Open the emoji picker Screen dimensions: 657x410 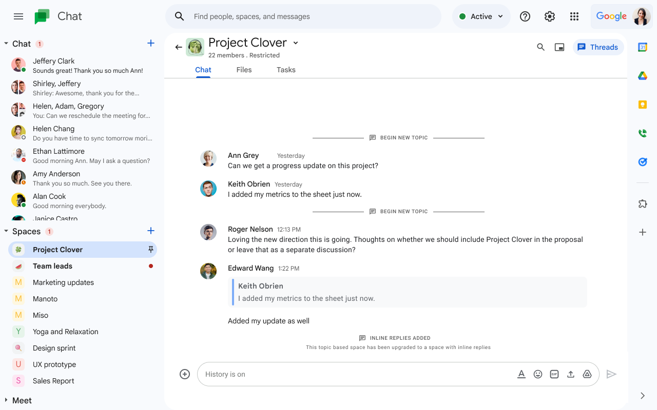tap(537, 374)
